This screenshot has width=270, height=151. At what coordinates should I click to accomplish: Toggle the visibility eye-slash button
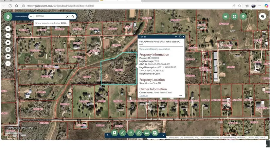[262, 16]
